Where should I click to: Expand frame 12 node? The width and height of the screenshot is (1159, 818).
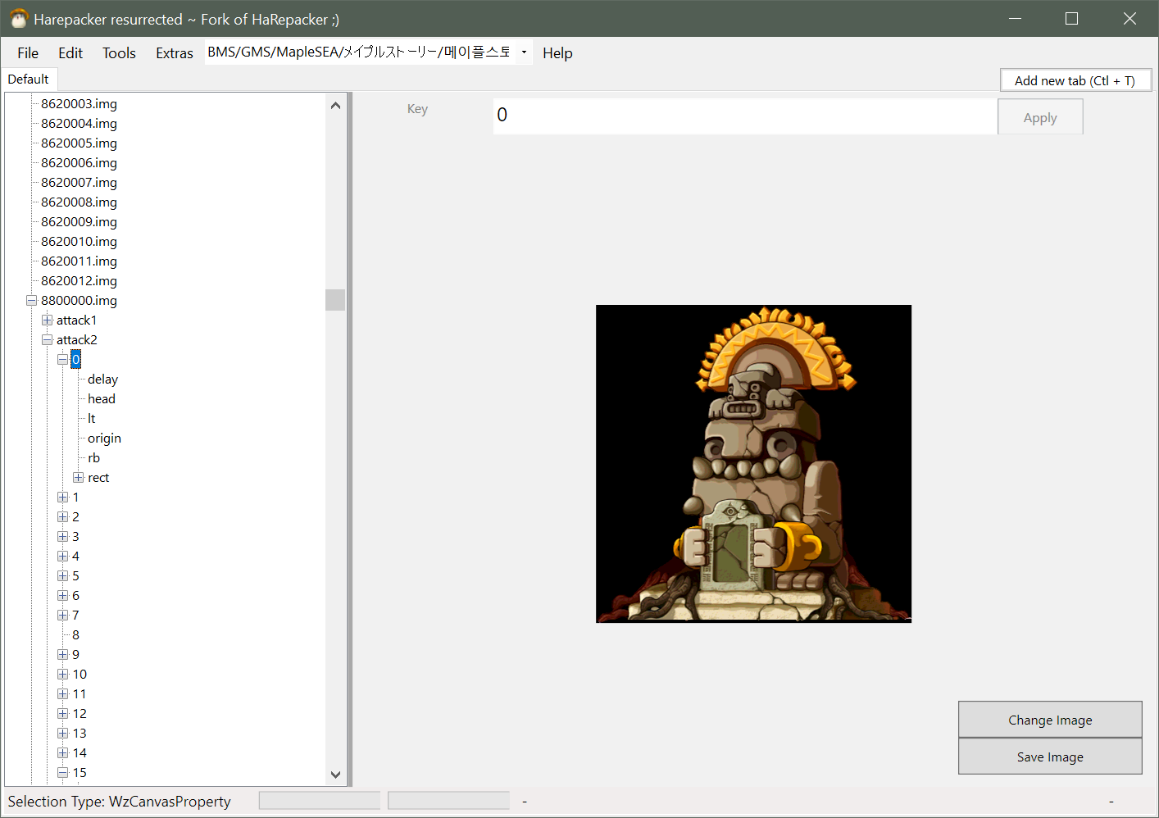point(63,714)
